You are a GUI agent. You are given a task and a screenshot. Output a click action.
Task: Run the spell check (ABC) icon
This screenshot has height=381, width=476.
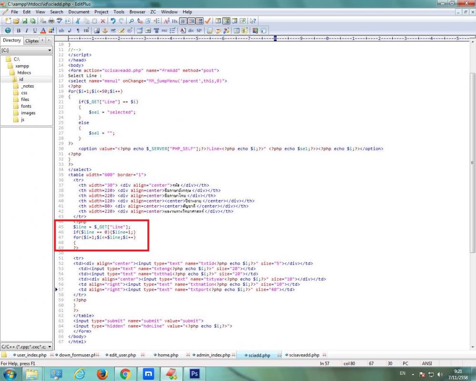pos(59,20)
